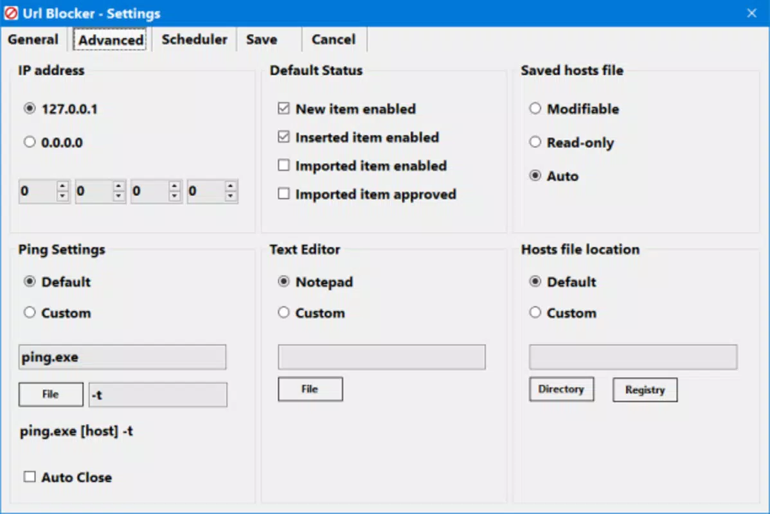Click File button under Ping Settings
Image resolution: width=770 pixels, height=514 pixels.
click(51, 394)
